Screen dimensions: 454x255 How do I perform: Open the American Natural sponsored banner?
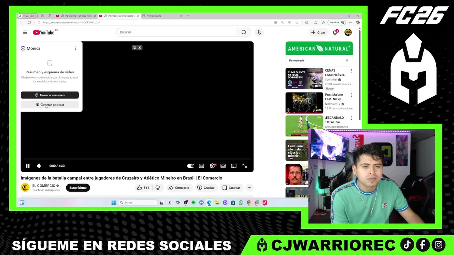(x=319, y=49)
